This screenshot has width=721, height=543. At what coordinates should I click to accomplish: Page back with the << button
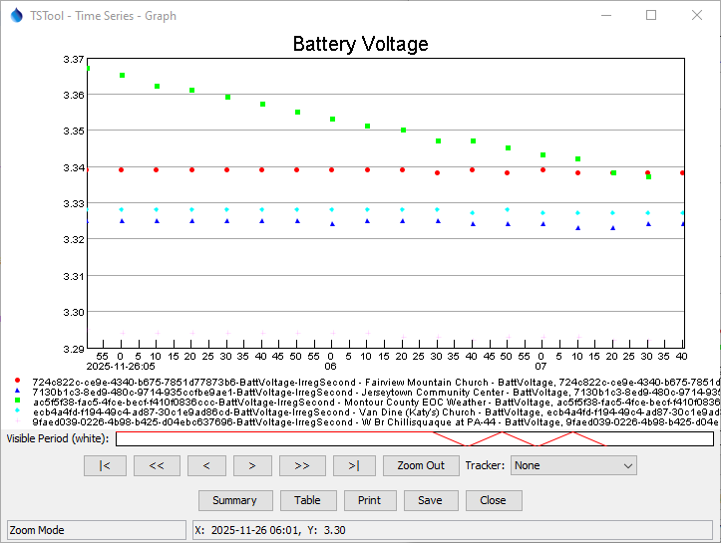tap(157, 465)
